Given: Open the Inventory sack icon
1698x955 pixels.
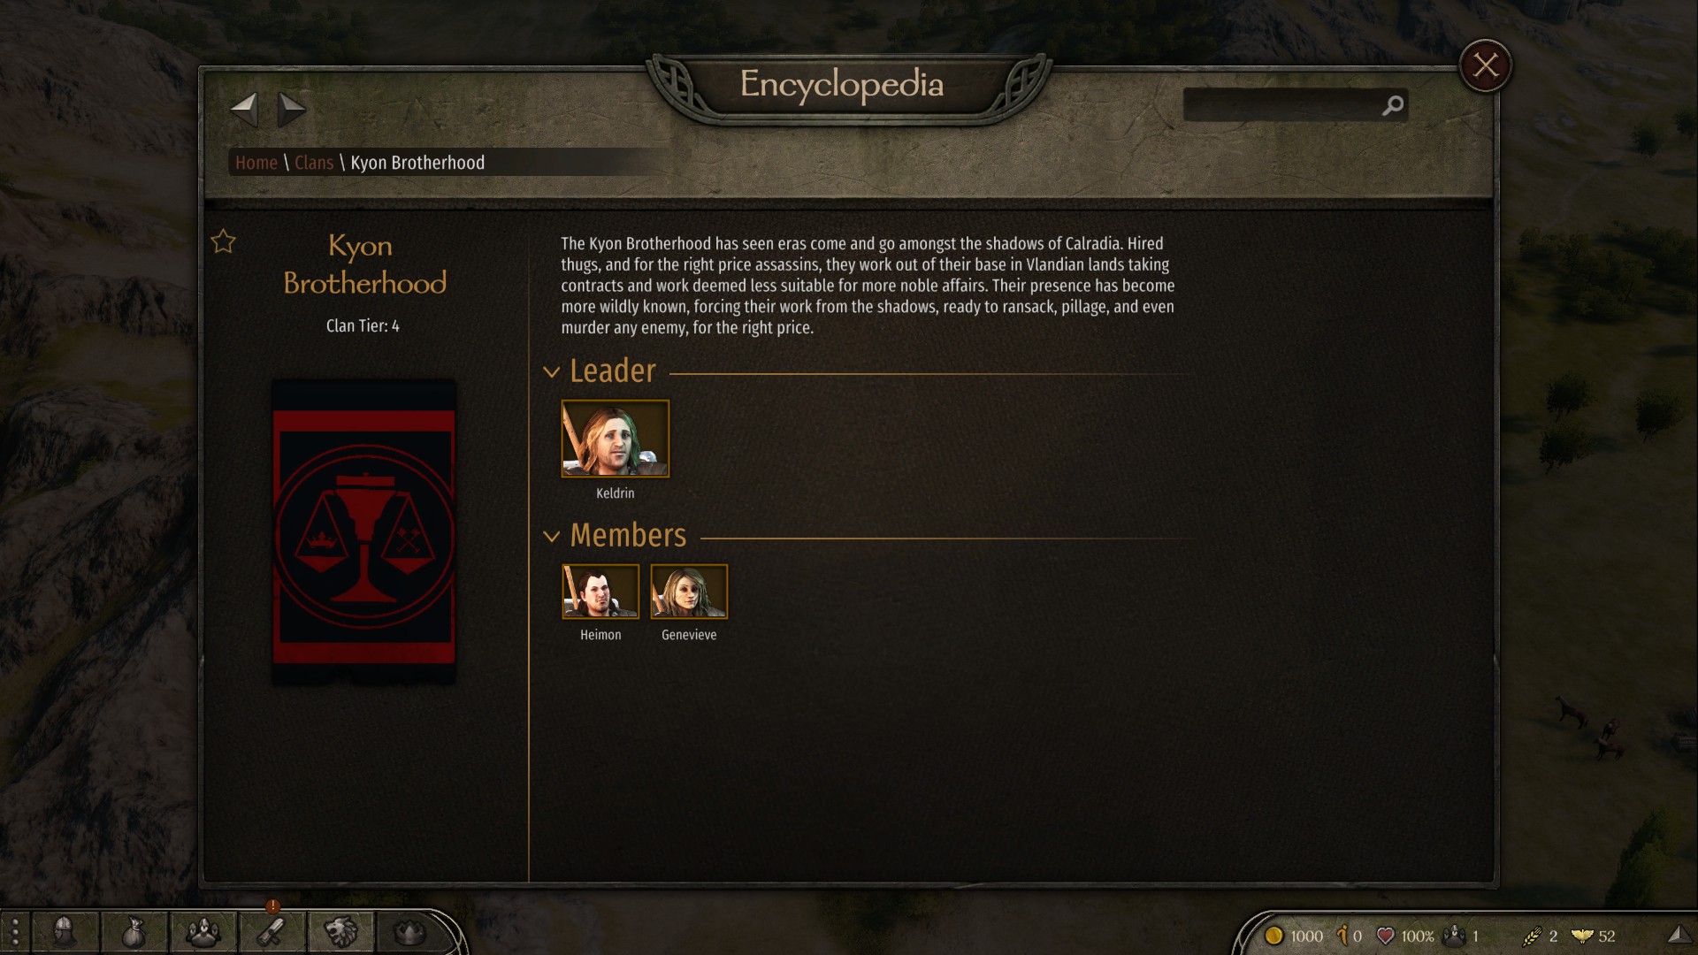Looking at the screenshot, I should tap(134, 932).
